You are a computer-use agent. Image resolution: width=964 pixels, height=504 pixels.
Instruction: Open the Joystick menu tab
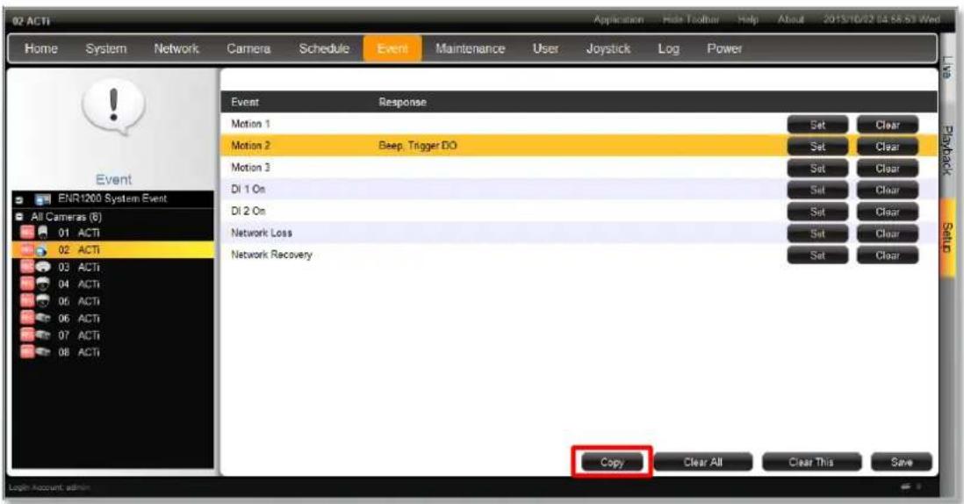[608, 48]
